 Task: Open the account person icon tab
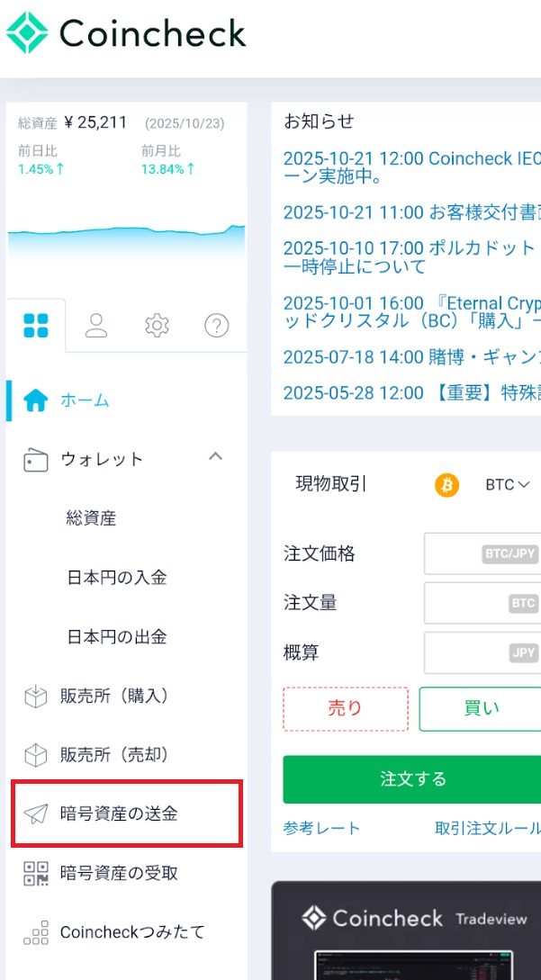(96, 325)
